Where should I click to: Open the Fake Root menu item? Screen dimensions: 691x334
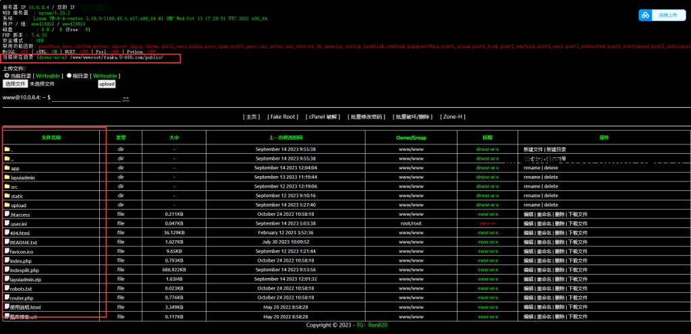pyautogui.click(x=283, y=117)
